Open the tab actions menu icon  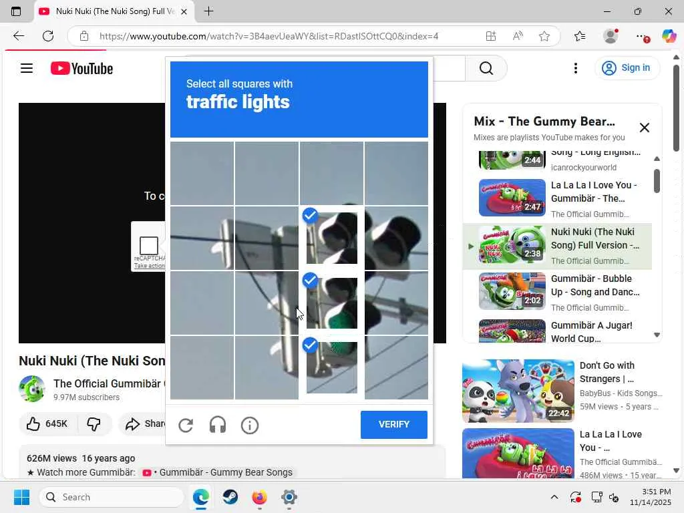[x=16, y=11]
